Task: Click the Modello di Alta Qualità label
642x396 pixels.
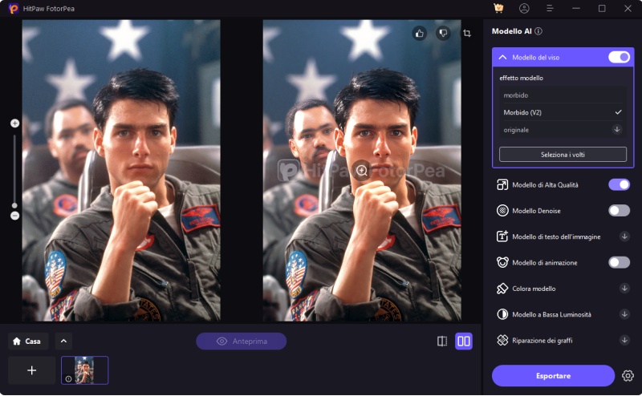Action: pos(545,185)
